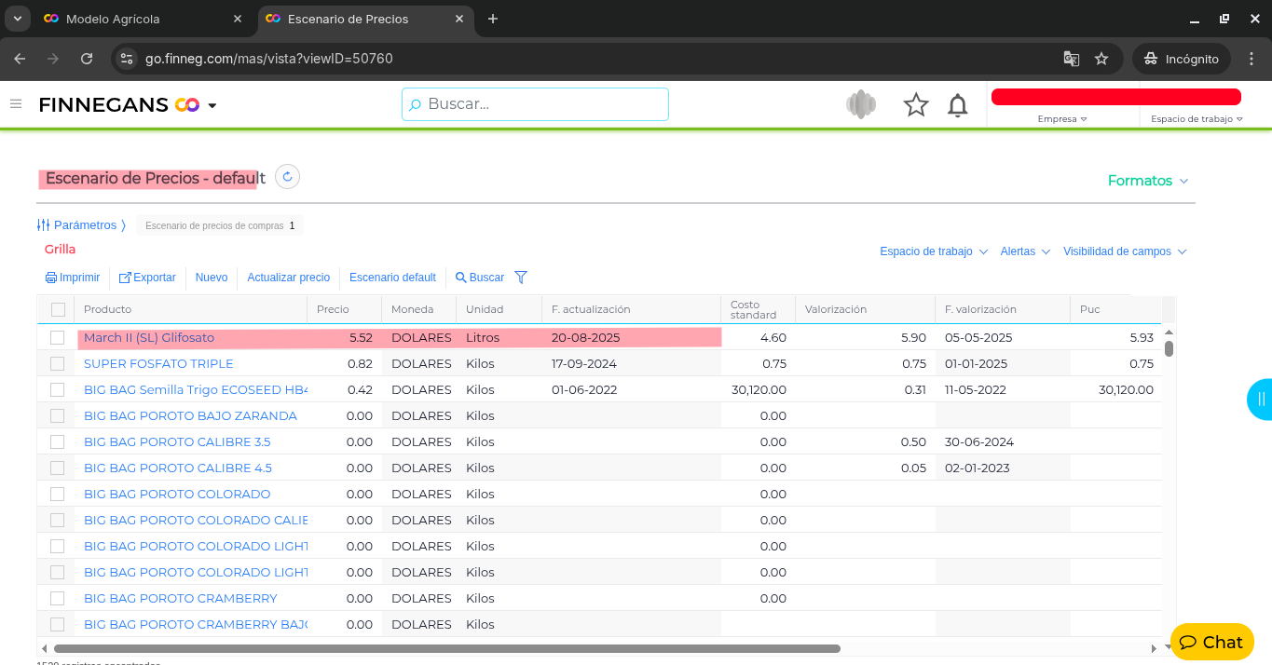The height and width of the screenshot is (665, 1272).
Task: Click the refresh icon beside the title
Action: (287, 177)
